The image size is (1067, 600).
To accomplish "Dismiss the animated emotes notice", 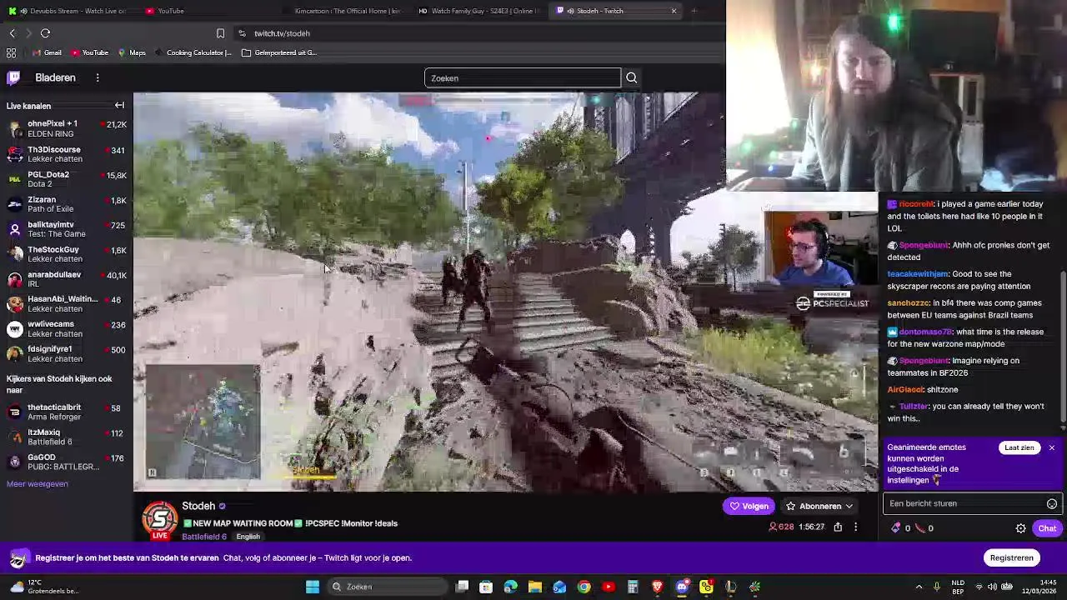I will pyautogui.click(x=1051, y=448).
